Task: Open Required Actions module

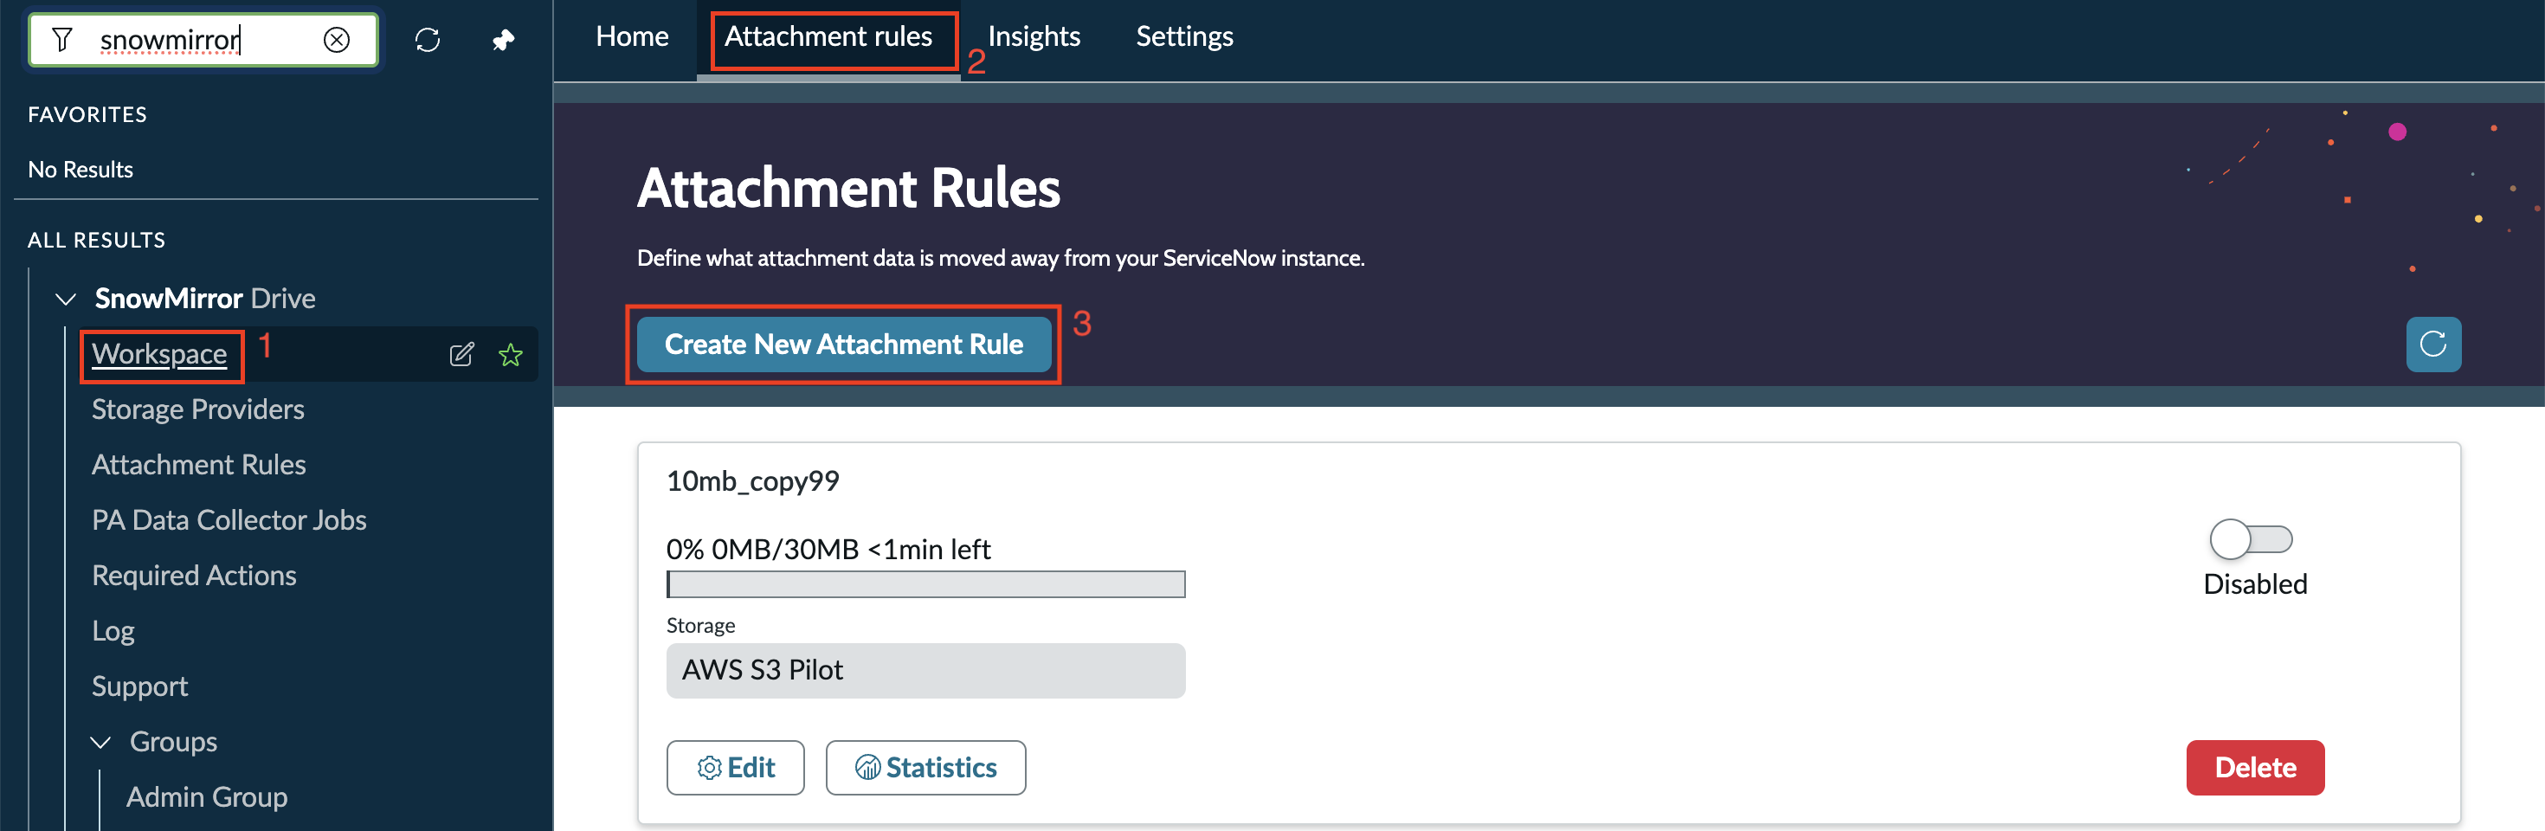Action: 194,575
